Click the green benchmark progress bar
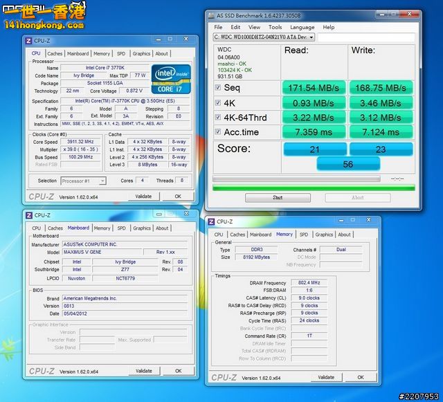The width and height of the screenshot is (443, 402). [313, 187]
